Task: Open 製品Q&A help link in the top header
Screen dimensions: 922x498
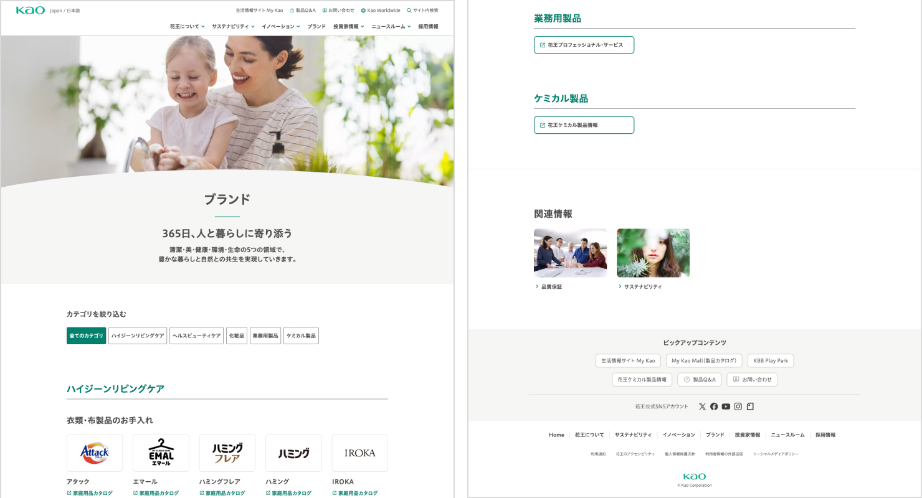Action: click(x=303, y=11)
